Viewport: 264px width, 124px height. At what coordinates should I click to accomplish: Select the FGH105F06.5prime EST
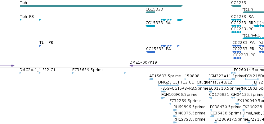(x=163, y=98)
